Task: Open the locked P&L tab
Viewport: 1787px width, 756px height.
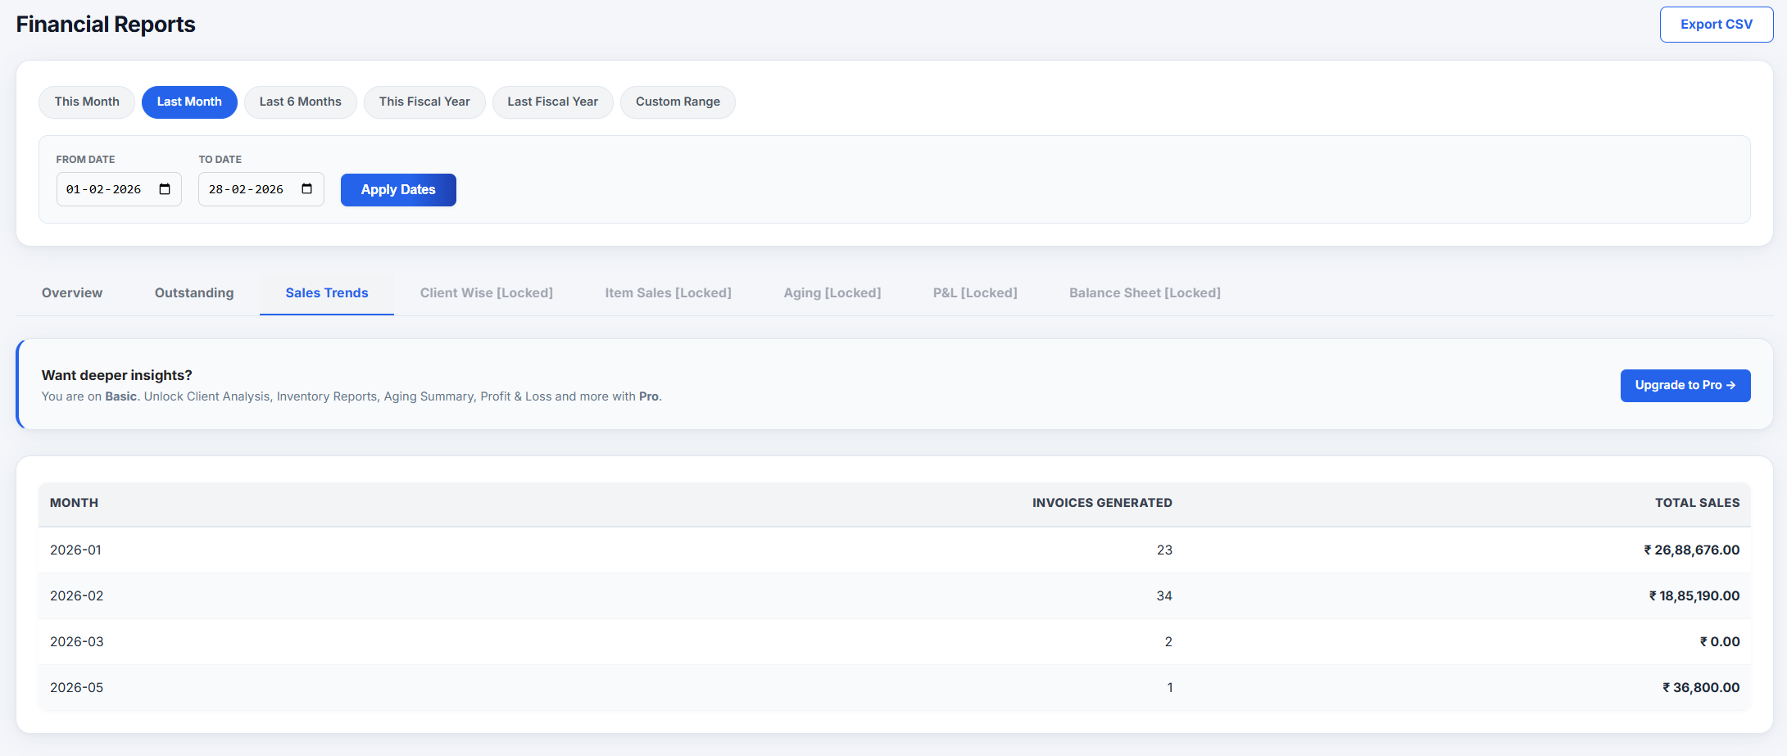Action: click(x=975, y=292)
